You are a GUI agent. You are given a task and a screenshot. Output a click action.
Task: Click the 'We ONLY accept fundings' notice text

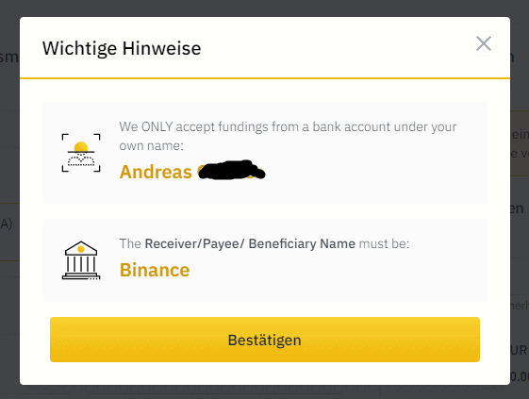(x=288, y=127)
